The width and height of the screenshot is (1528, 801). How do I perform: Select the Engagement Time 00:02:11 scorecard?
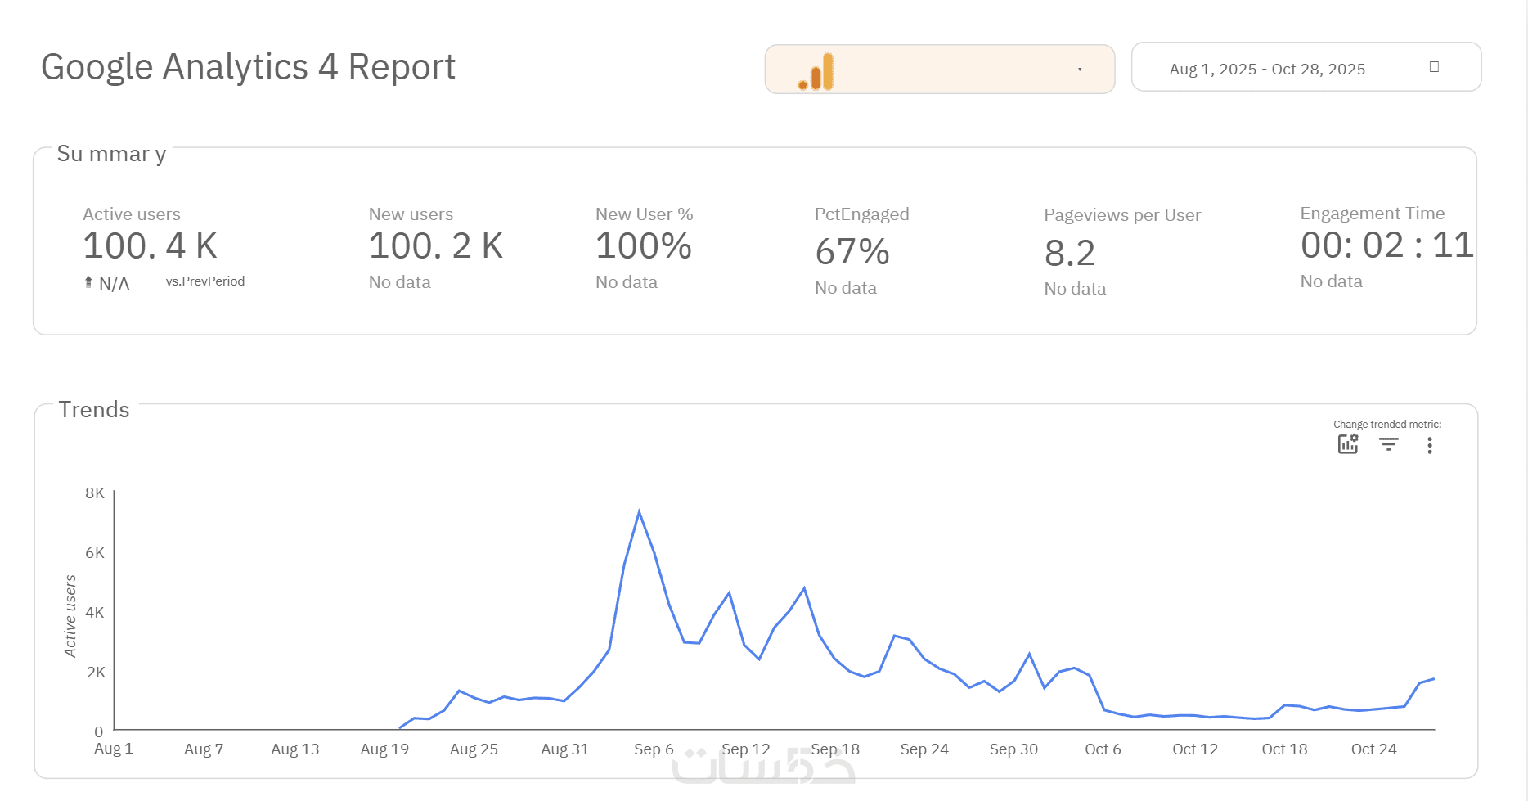[1386, 245]
